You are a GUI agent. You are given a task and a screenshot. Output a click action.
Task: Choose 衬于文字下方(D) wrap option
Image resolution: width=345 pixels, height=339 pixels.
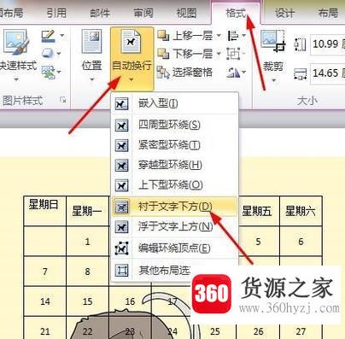[x=174, y=207]
